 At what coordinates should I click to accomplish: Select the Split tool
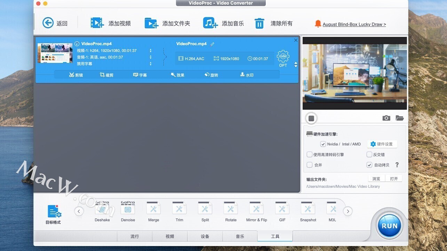pyautogui.click(x=205, y=212)
